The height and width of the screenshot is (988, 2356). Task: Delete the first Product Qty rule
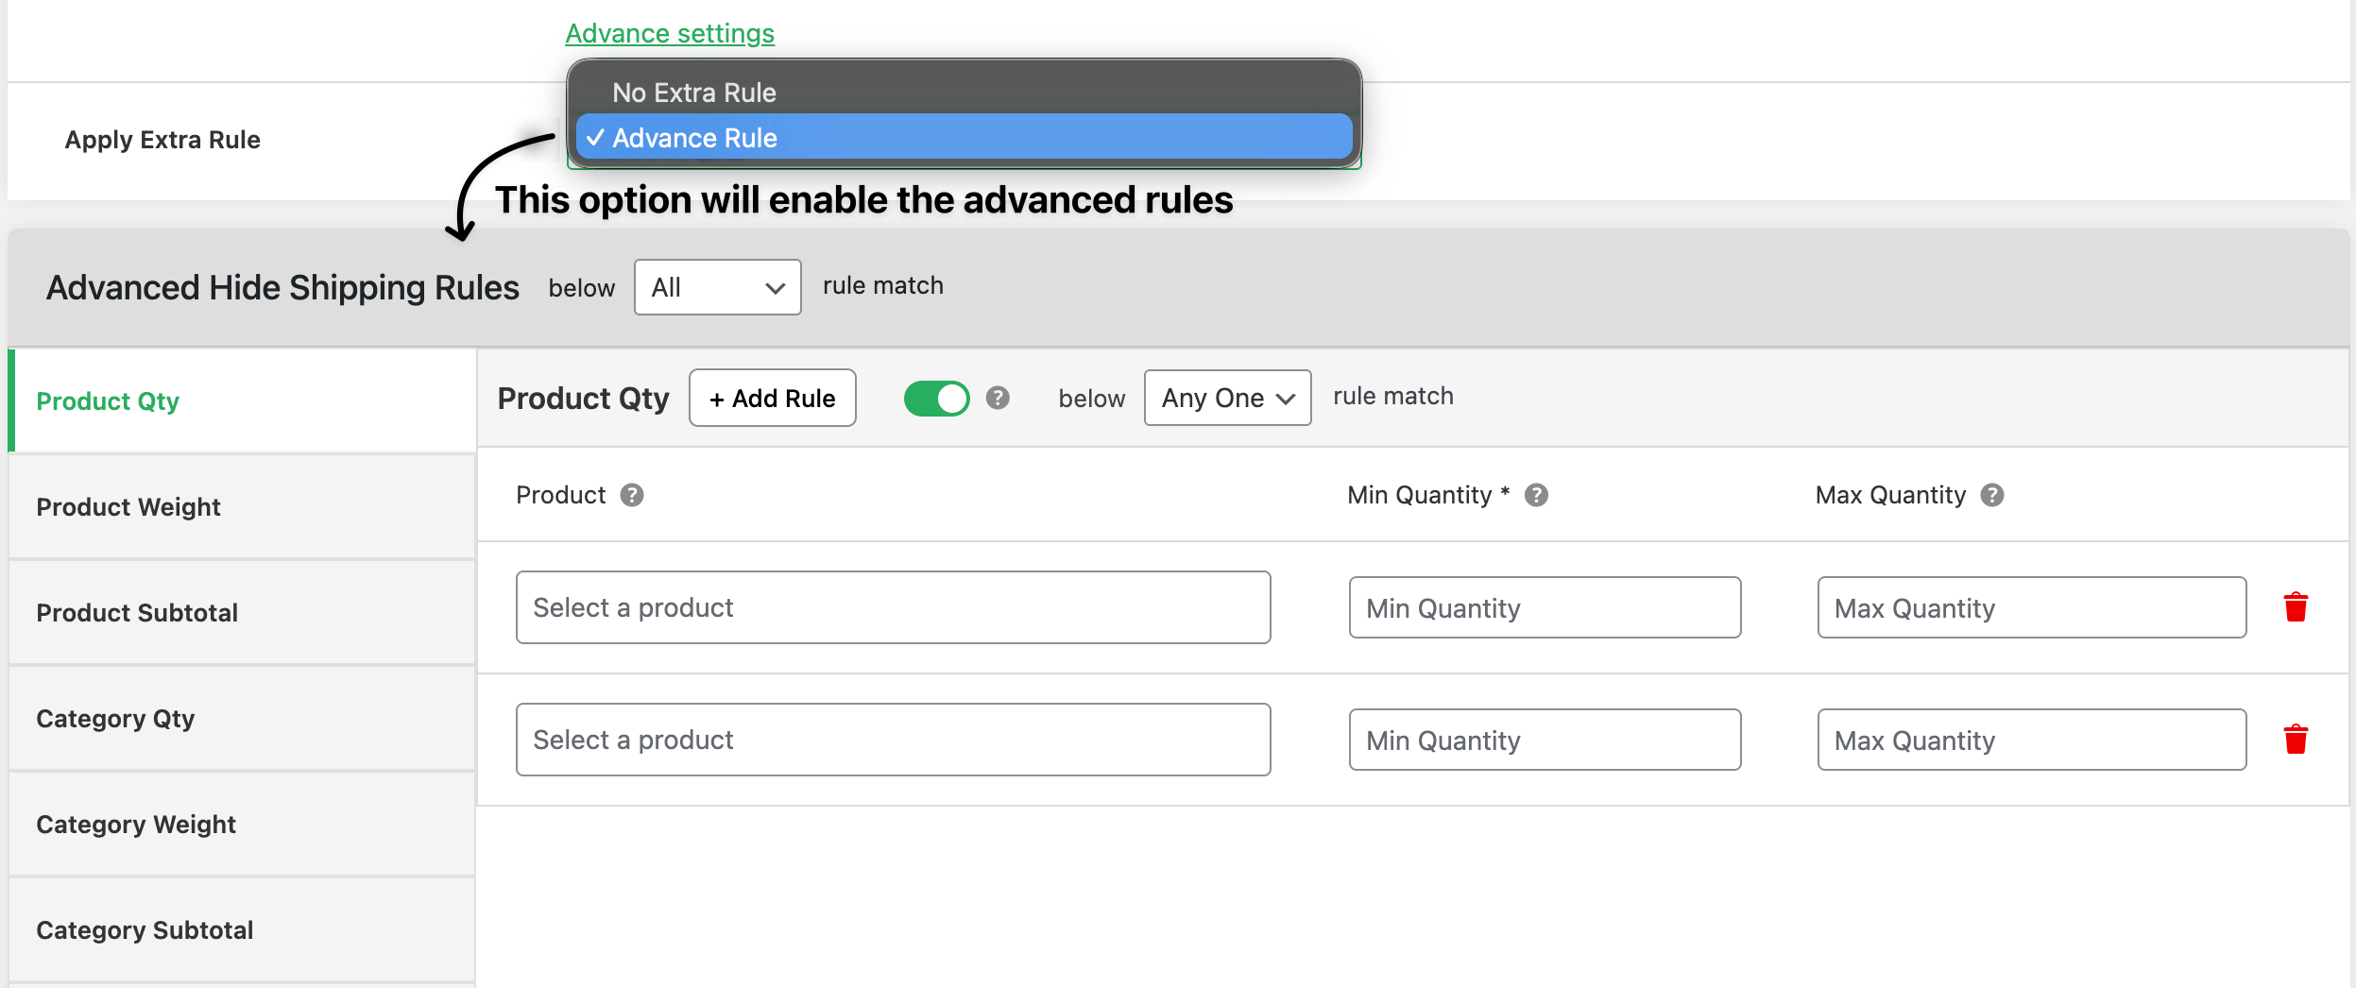coord(2295,607)
